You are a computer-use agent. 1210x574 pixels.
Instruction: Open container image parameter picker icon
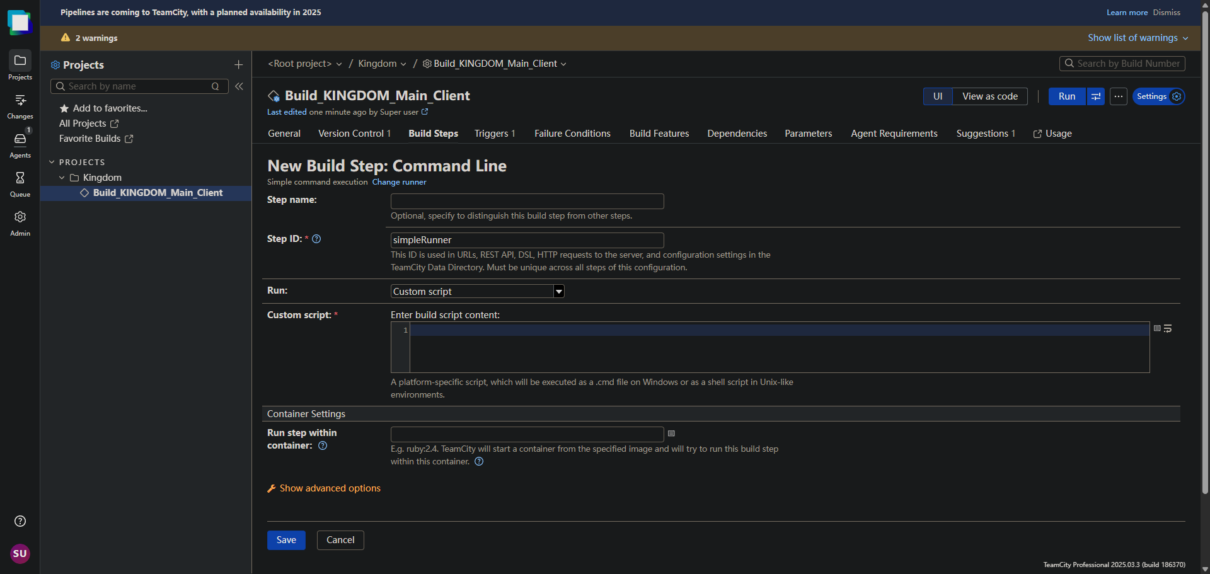point(671,433)
